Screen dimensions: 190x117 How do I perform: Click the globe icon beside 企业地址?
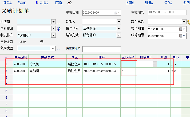(59, 29)
